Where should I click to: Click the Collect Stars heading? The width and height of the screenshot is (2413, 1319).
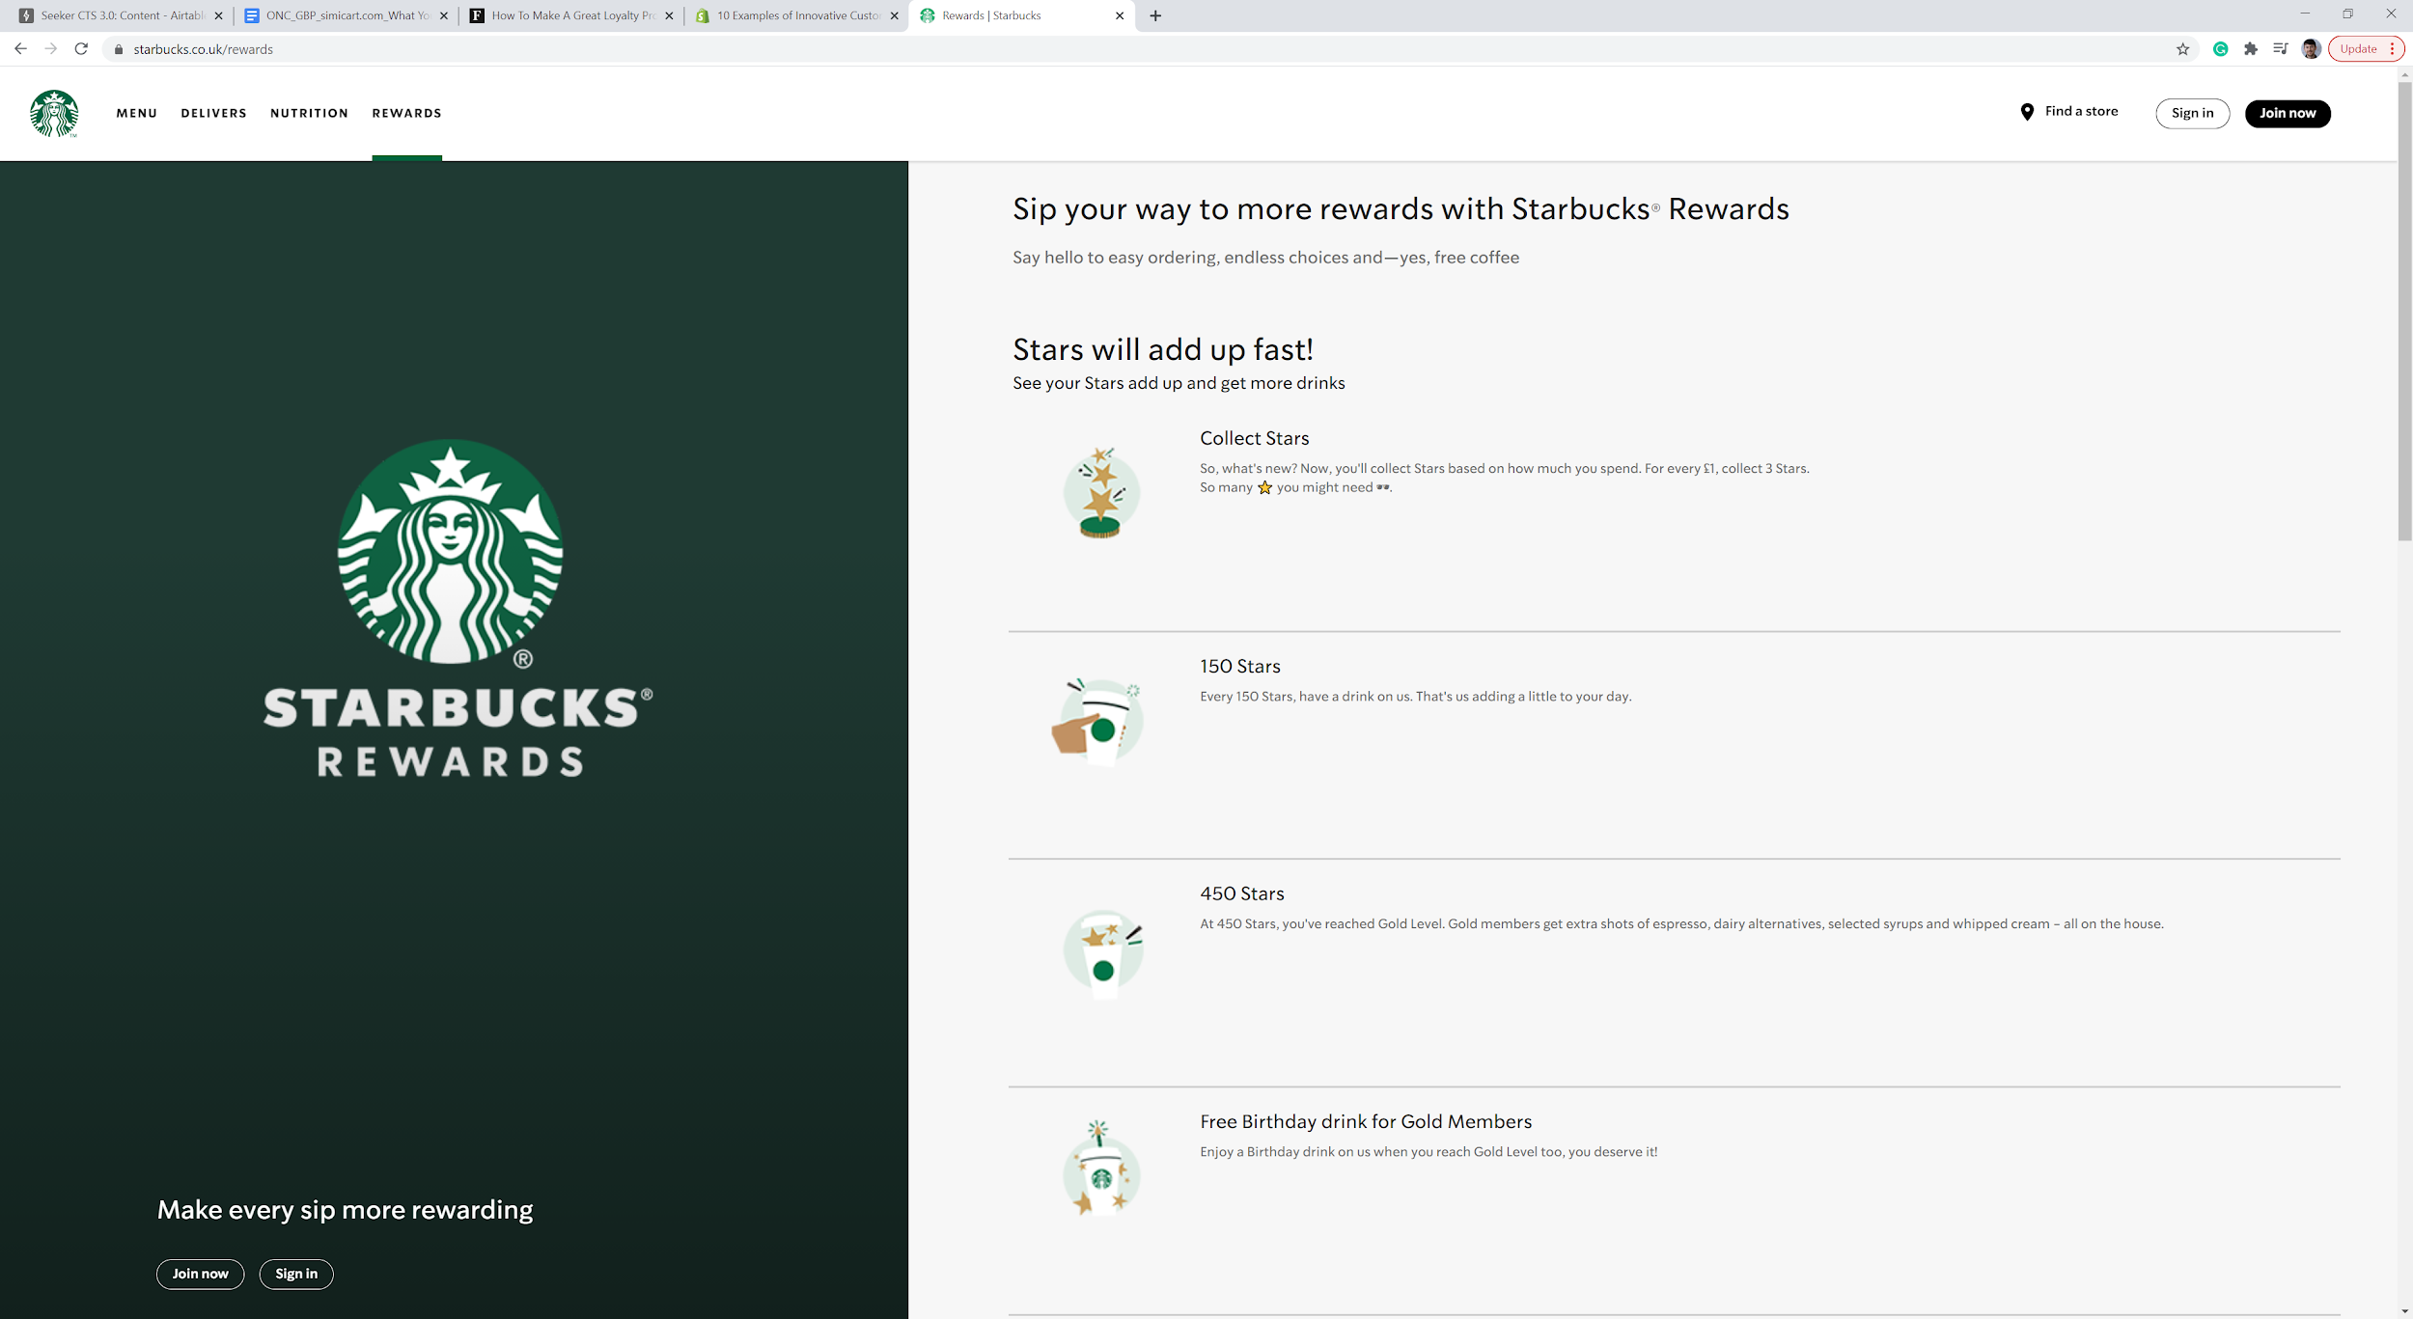pos(1254,438)
